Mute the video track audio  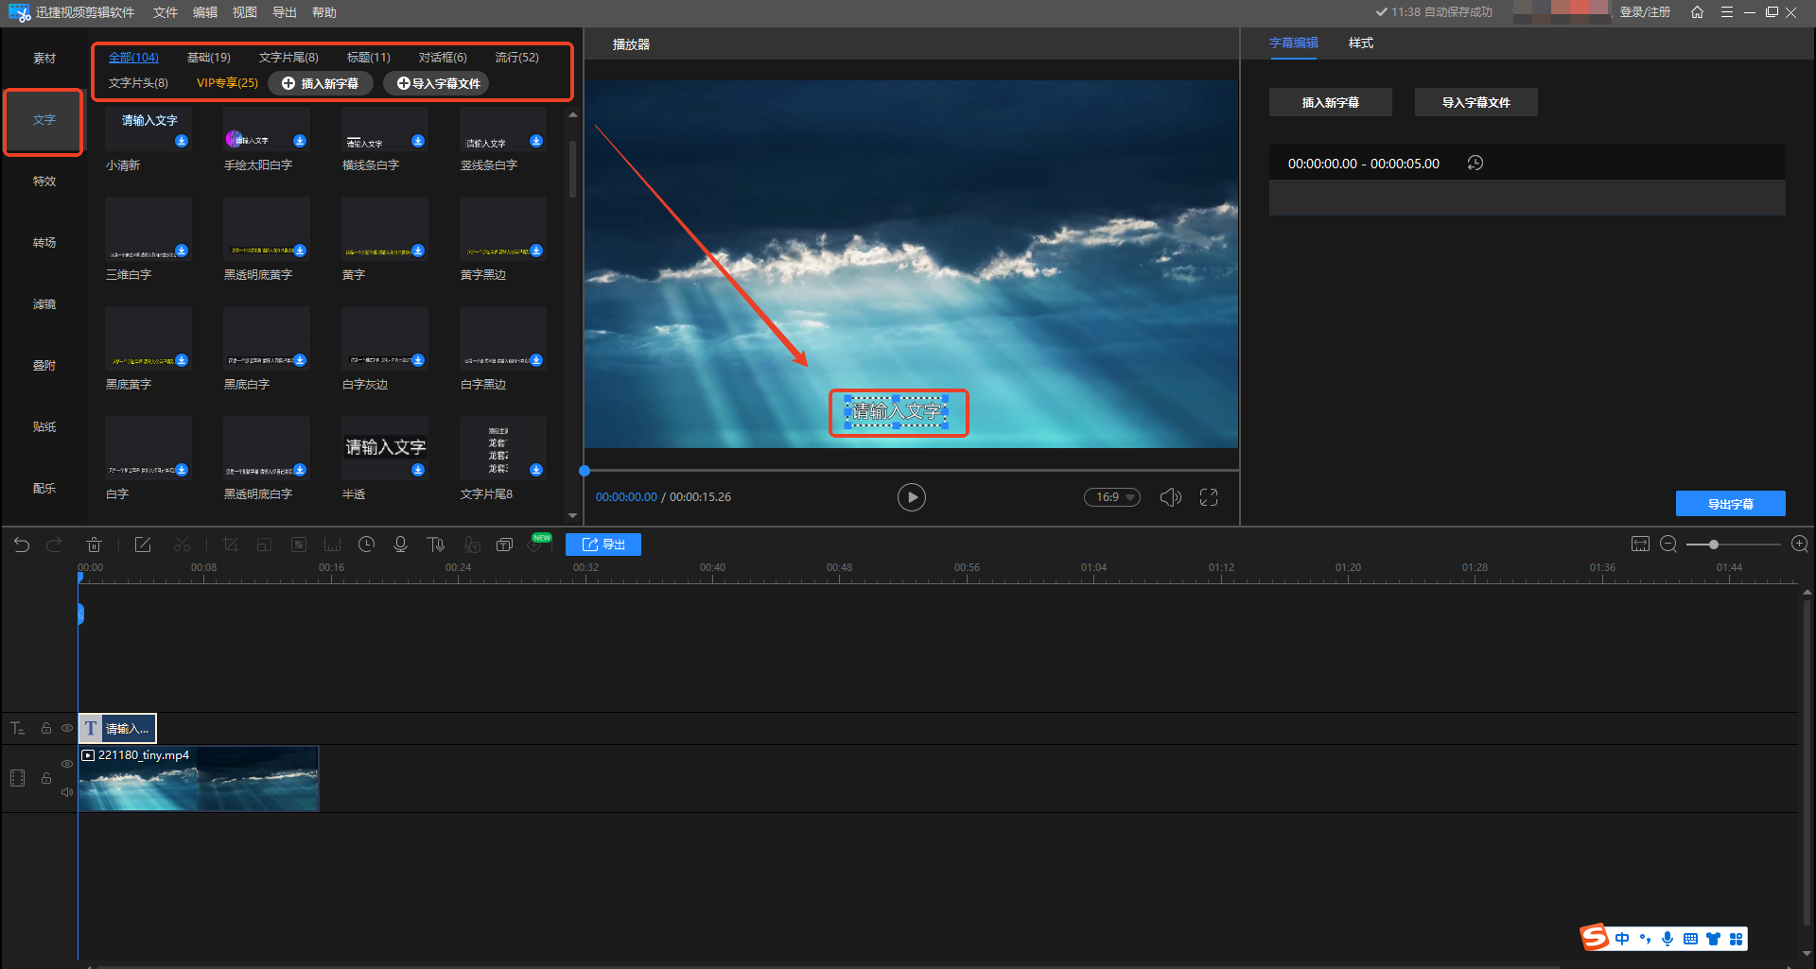[x=67, y=792]
